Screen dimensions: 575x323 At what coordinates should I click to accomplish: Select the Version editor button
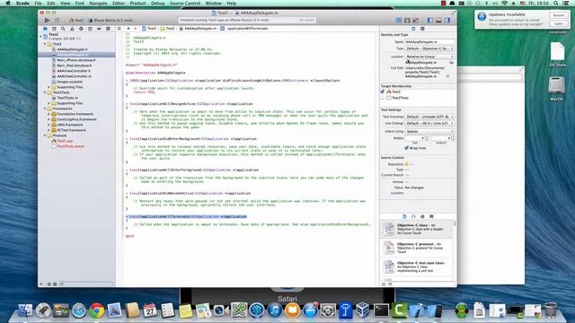coord(415,20)
